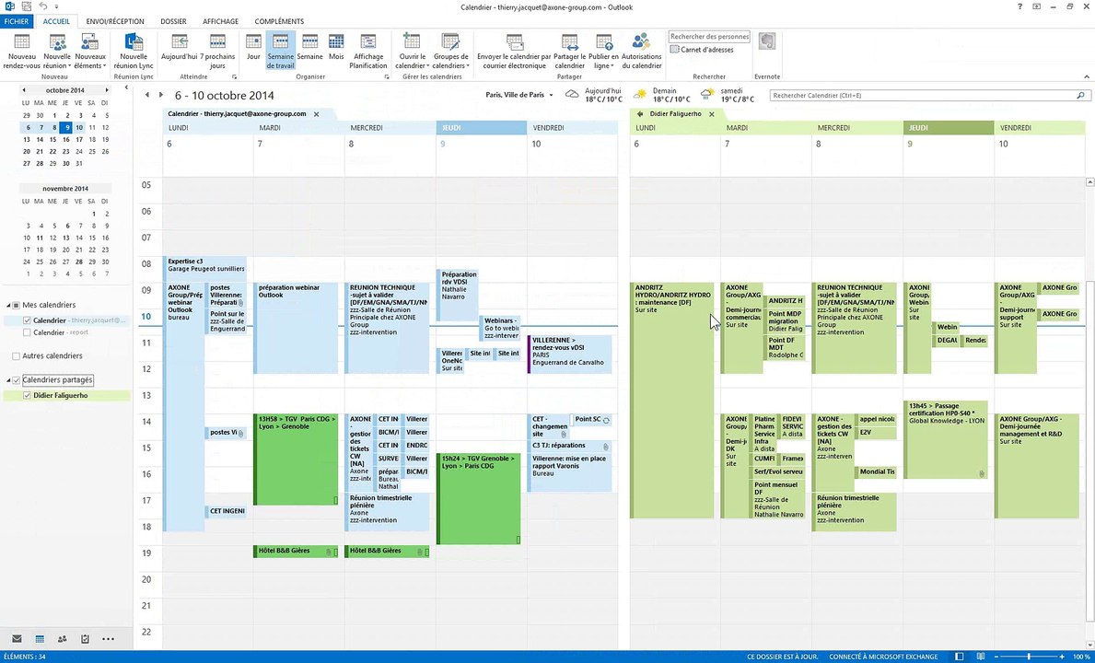Open the FICHIER tab
The width and height of the screenshot is (1095, 663).
pos(16,21)
